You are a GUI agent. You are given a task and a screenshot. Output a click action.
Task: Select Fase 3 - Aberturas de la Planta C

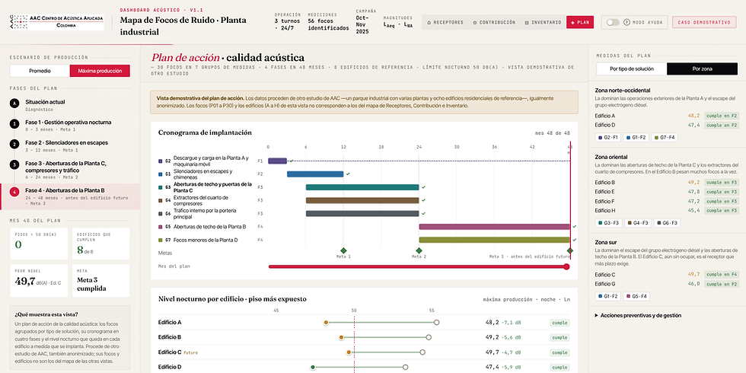[x=70, y=170]
